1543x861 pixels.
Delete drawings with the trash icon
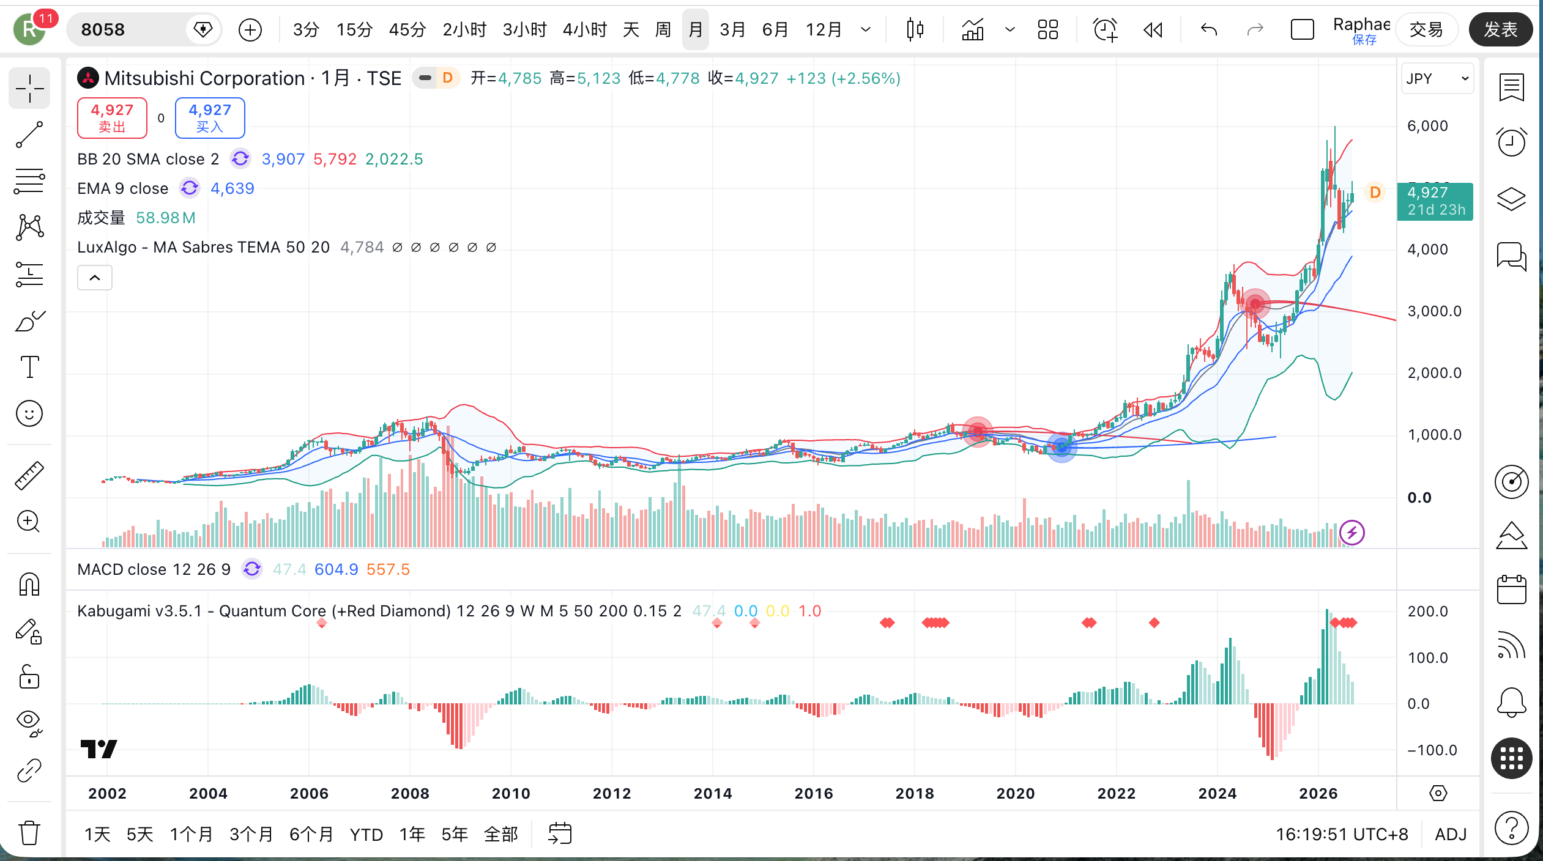pos(29,832)
